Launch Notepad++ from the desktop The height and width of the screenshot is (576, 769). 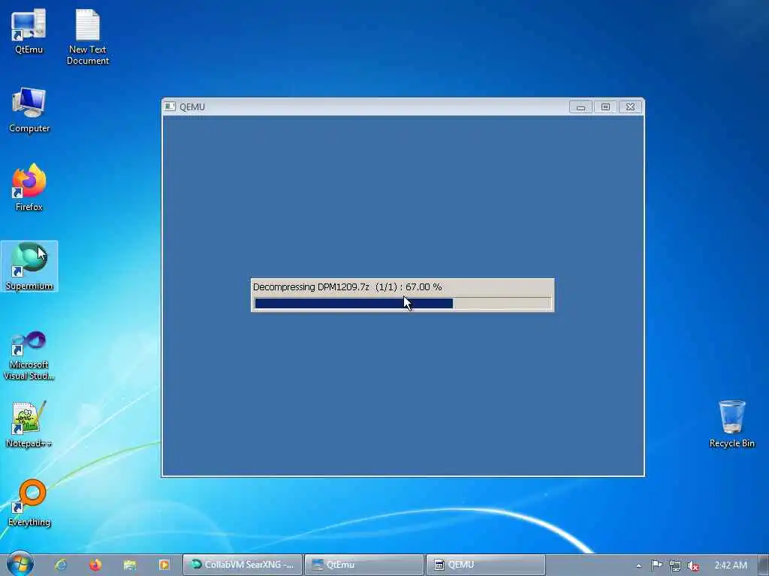pyautogui.click(x=29, y=424)
